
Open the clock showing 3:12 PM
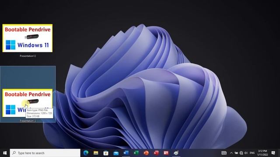click(x=262, y=153)
